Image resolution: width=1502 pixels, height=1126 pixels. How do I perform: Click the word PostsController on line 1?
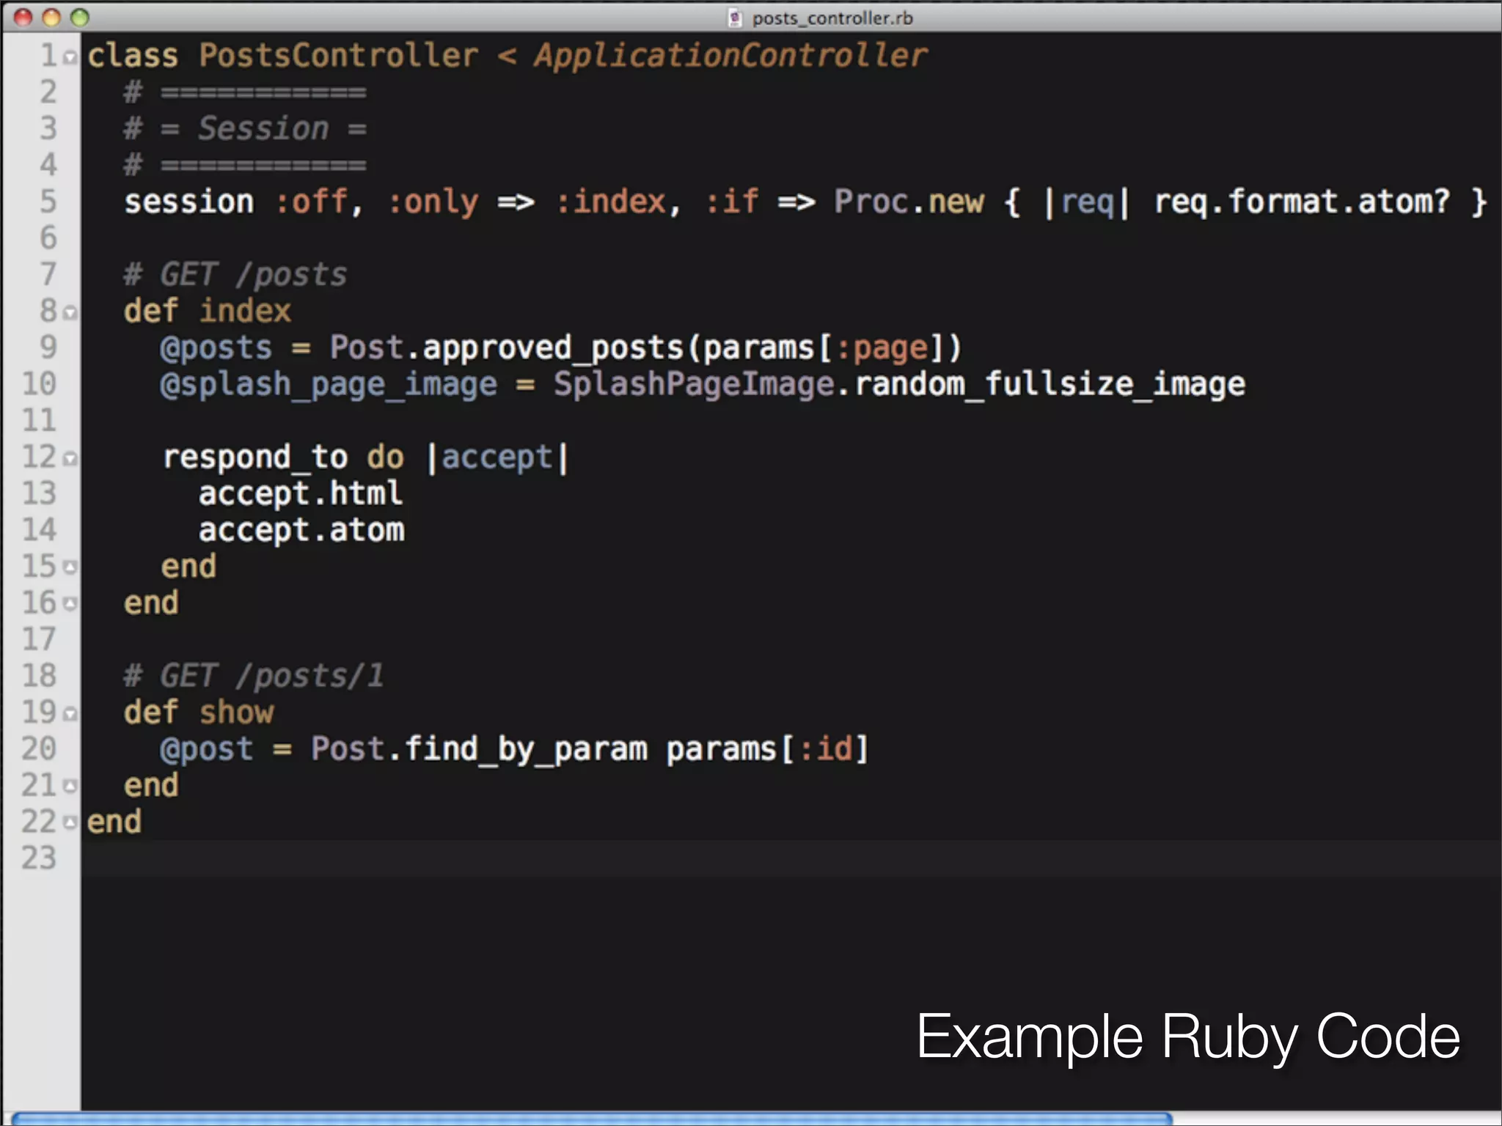(338, 56)
